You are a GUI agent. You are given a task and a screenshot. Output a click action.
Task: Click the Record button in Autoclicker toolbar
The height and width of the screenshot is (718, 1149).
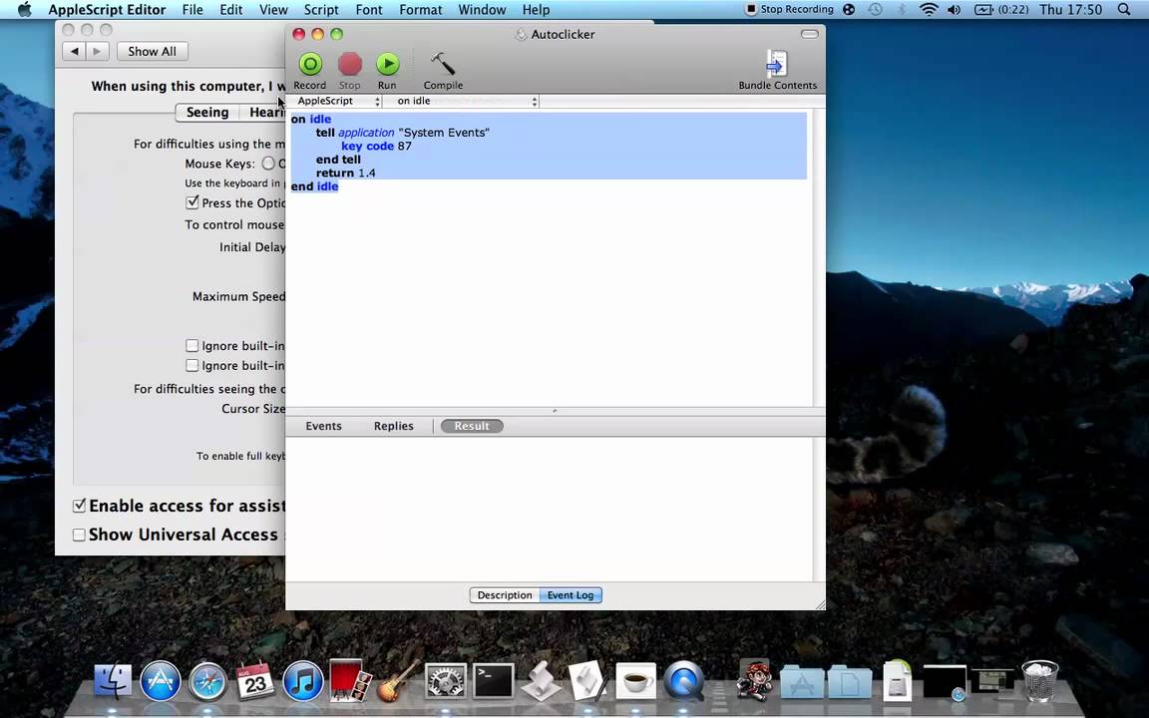310,71
